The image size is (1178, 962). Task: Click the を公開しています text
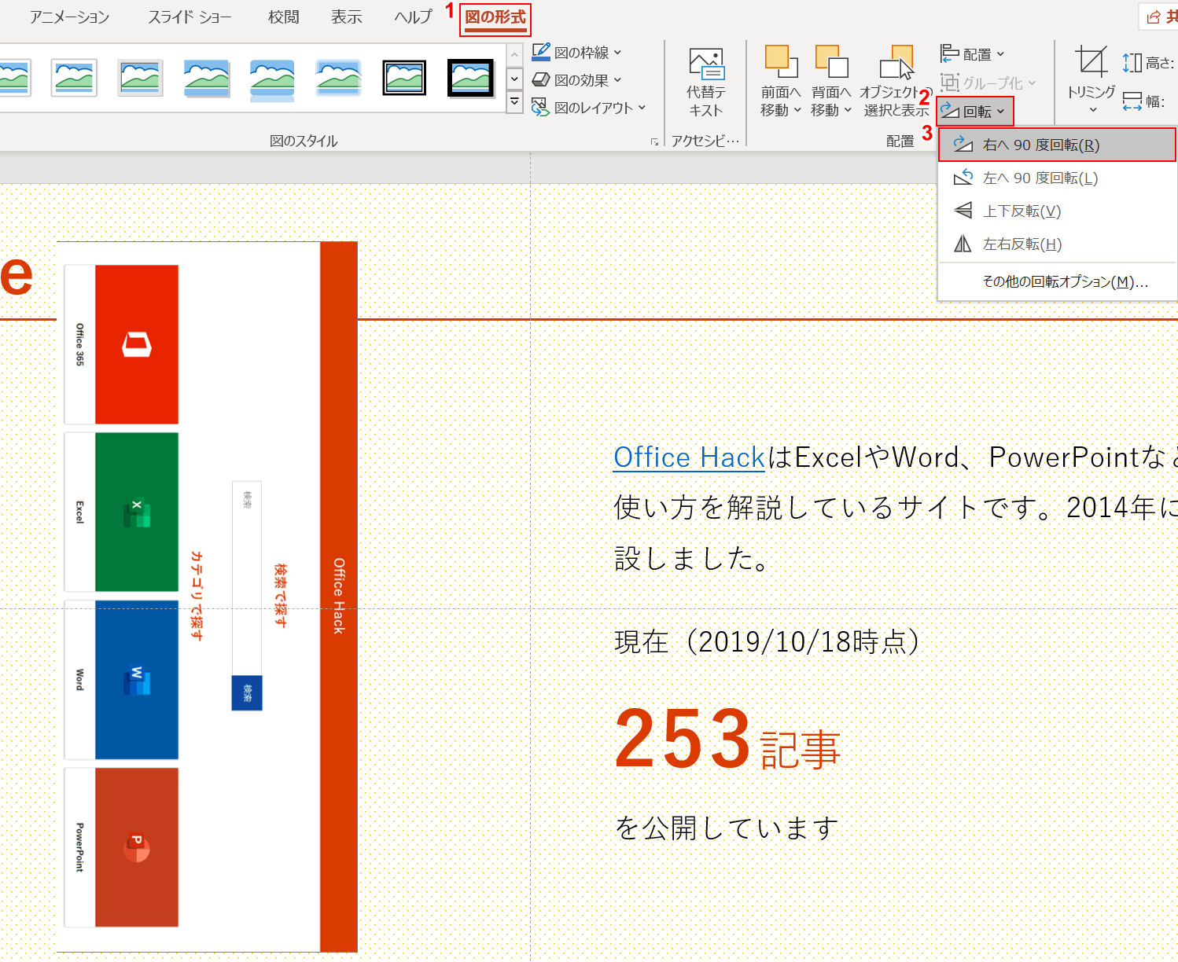[x=727, y=828]
